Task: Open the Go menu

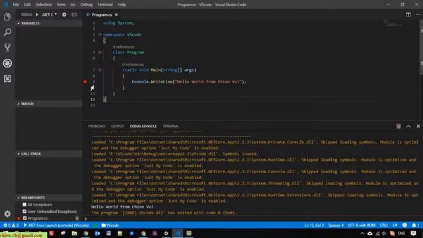Action: coord(73,5)
